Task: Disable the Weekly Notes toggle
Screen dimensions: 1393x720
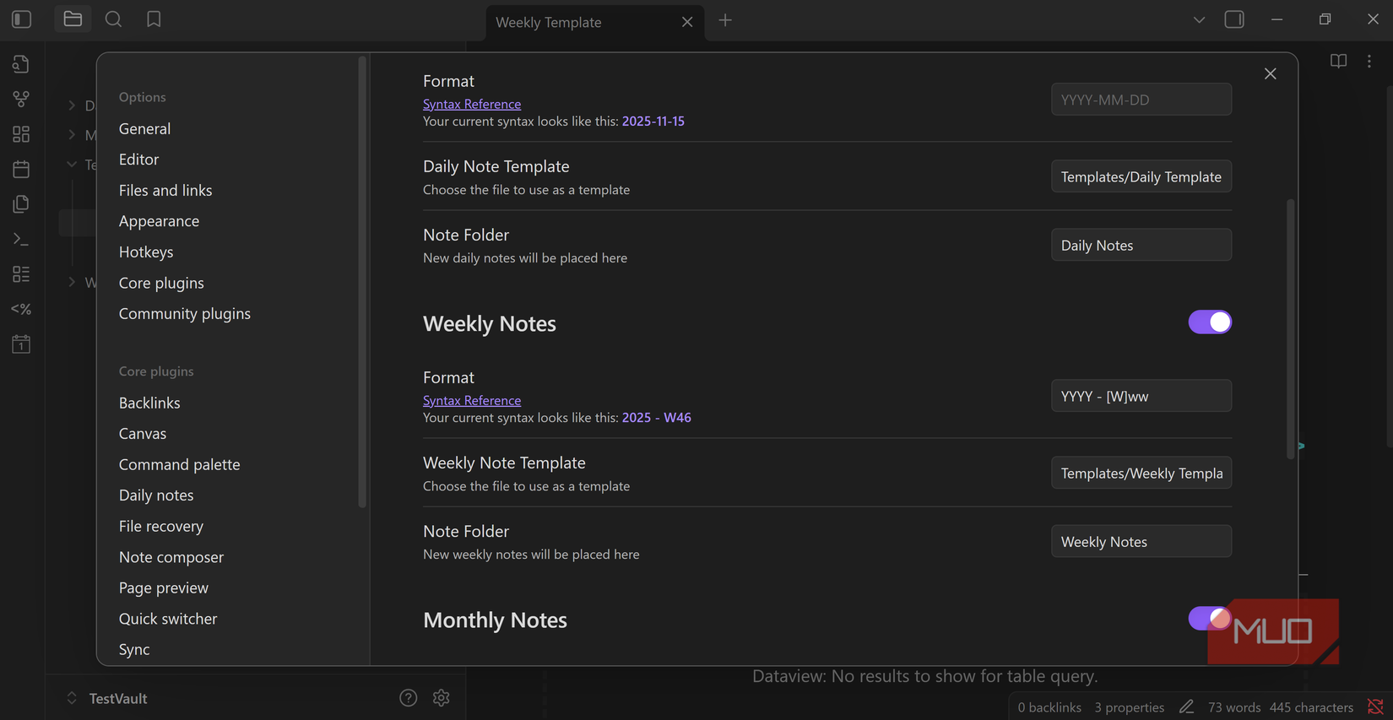Action: tap(1209, 322)
